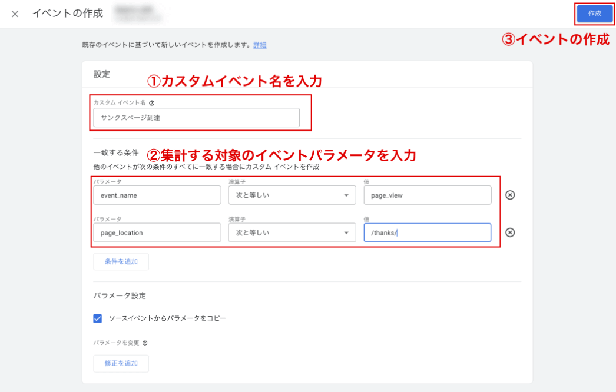Click help icon next to パラメータを変更
This screenshot has height=392, width=616.
click(x=145, y=343)
